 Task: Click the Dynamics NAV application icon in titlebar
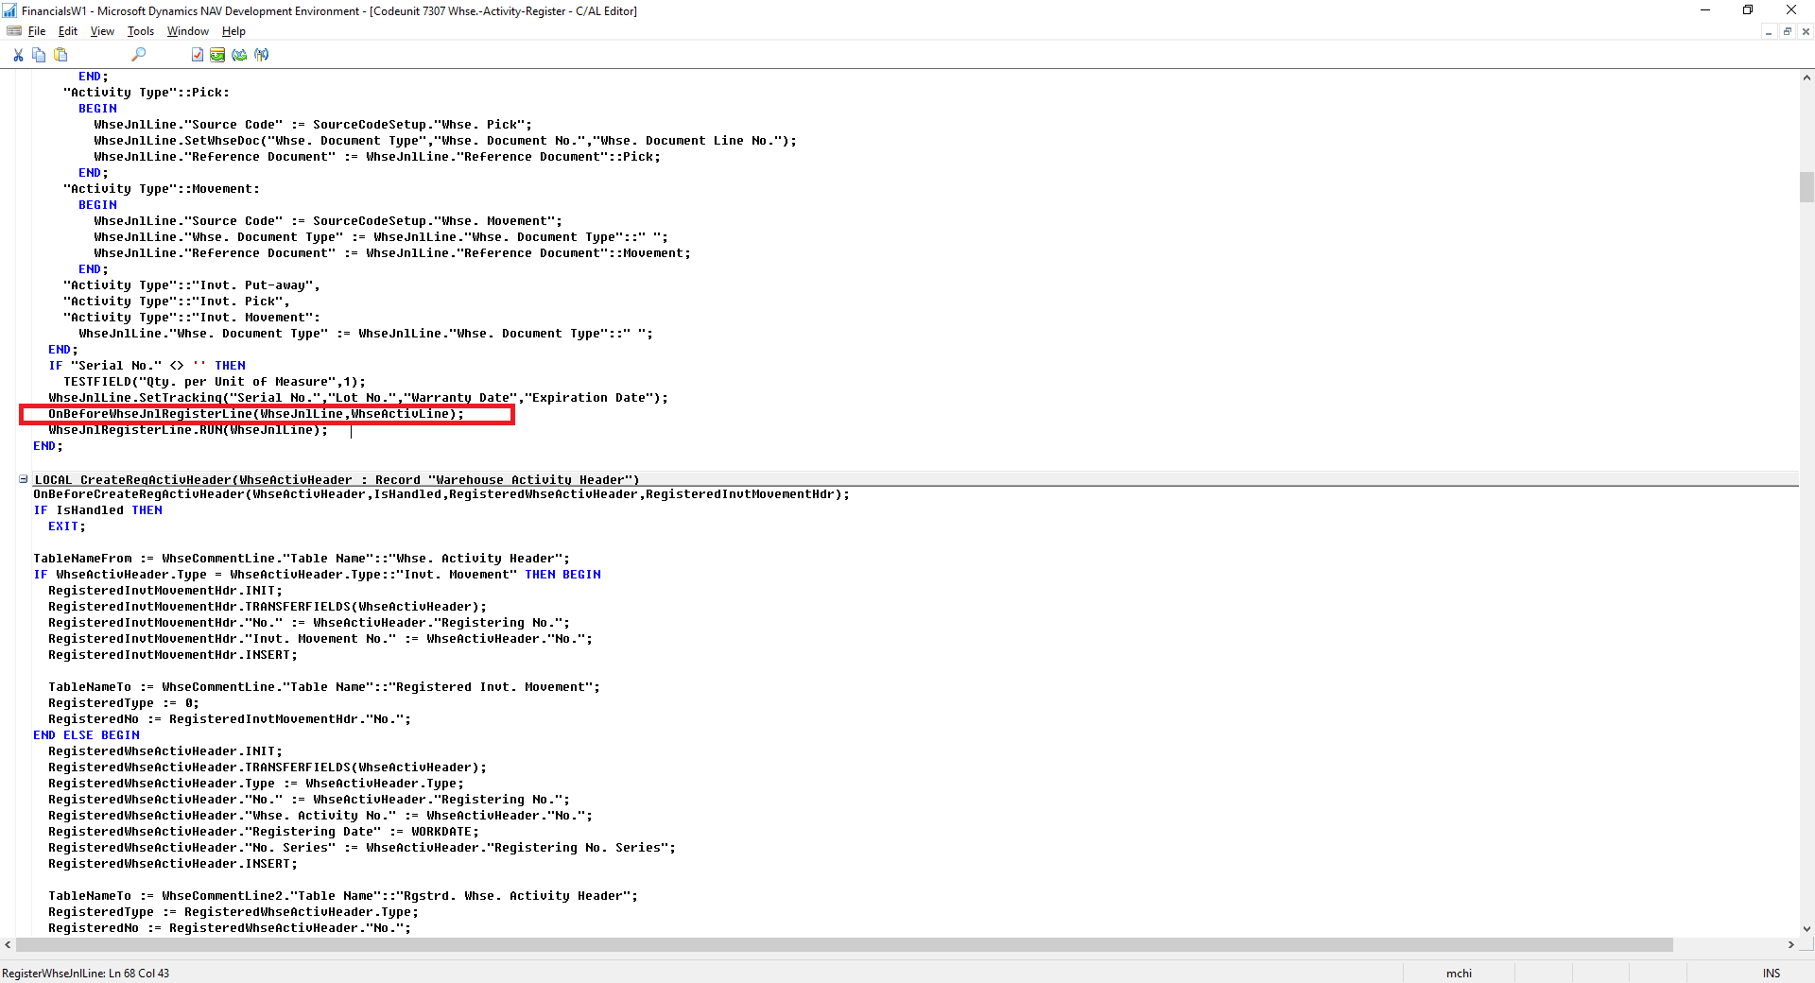8,10
